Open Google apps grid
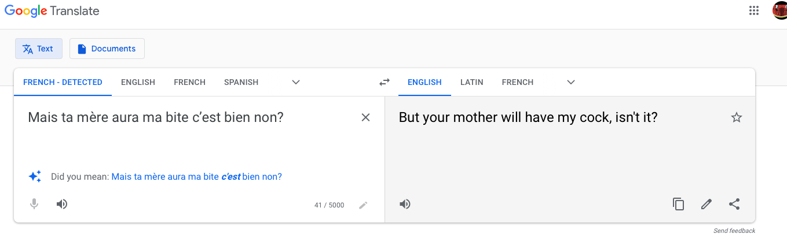787x241 pixels. point(753,10)
